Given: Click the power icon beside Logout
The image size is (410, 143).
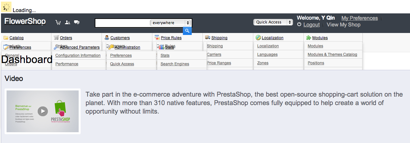Looking at the screenshot, I should (299, 24).
